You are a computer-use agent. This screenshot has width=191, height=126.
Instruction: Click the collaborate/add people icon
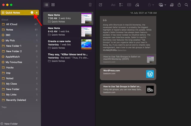coord(172,5)
